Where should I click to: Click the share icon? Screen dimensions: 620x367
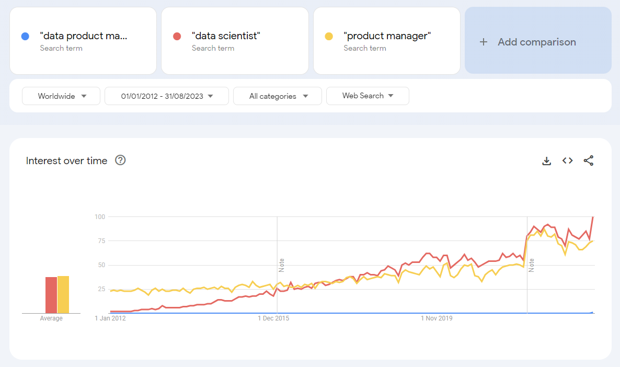(589, 160)
